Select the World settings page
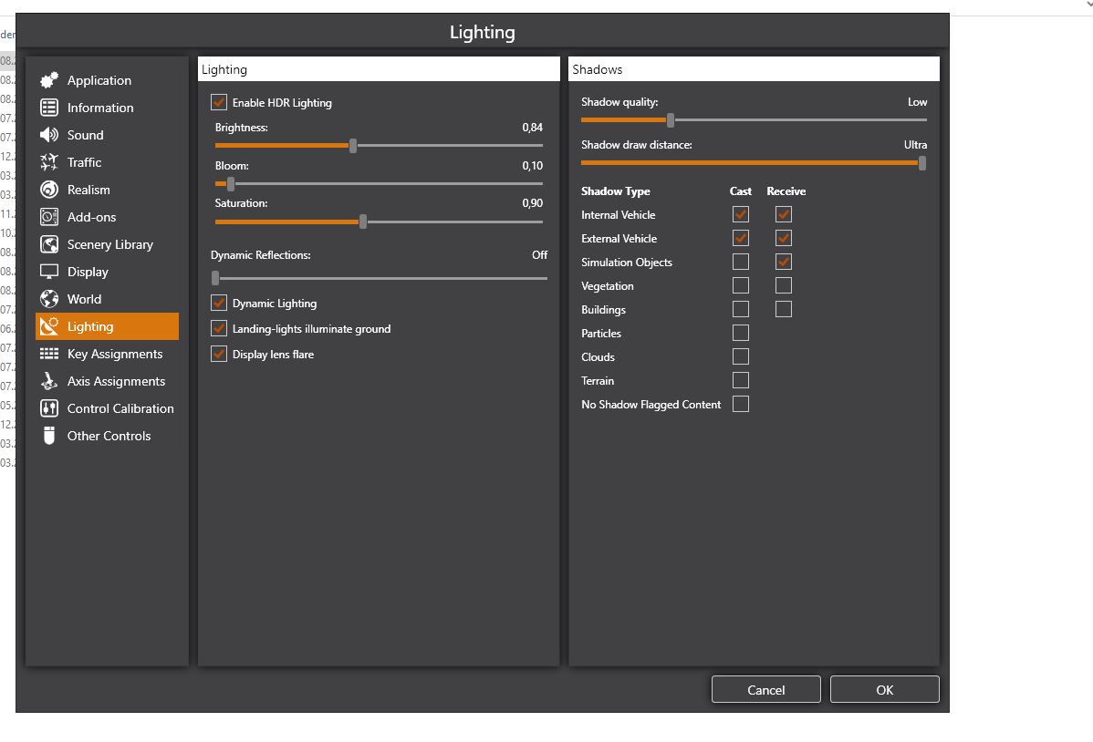This screenshot has width=1093, height=742. click(107, 299)
